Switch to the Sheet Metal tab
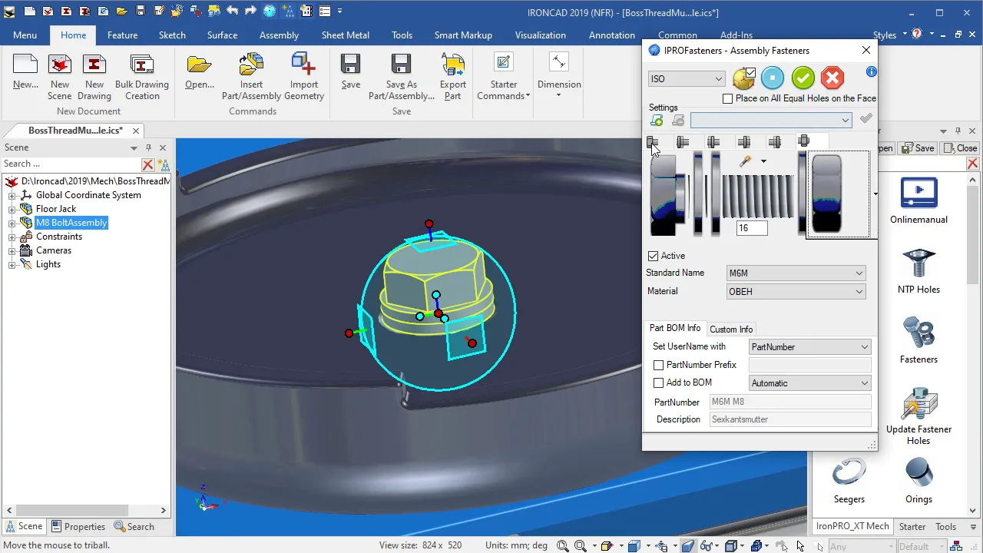This screenshot has width=983, height=553. (346, 35)
